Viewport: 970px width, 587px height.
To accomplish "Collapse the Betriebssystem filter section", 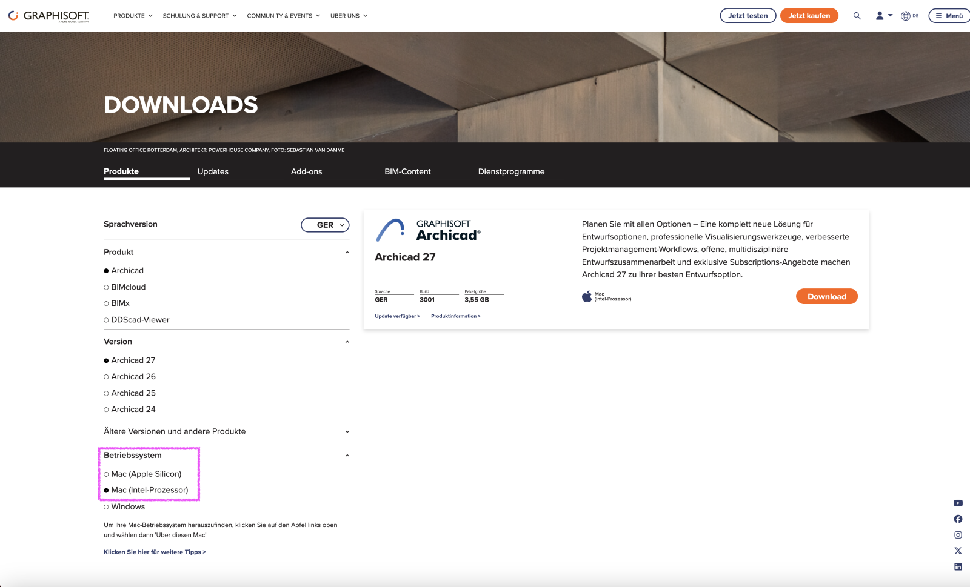I will tap(347, 456).
